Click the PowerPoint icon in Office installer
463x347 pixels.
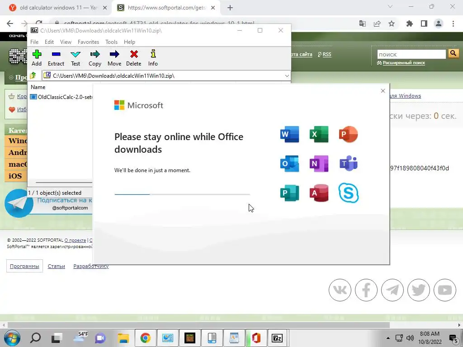coord(349,134)
